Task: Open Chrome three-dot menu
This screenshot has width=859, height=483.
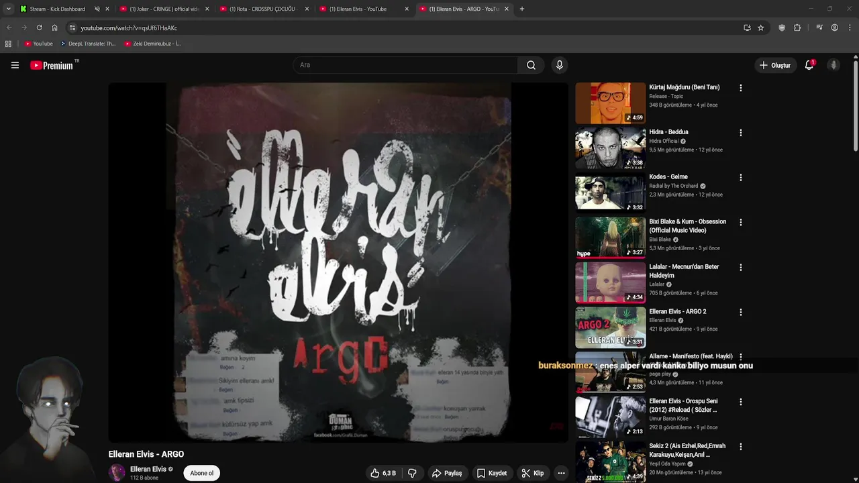Action: click(850, 28)
